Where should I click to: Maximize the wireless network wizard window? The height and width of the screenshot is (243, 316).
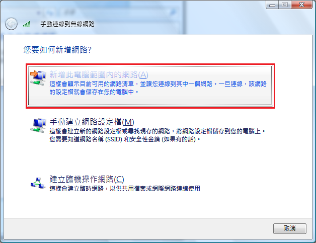point(285,5)
